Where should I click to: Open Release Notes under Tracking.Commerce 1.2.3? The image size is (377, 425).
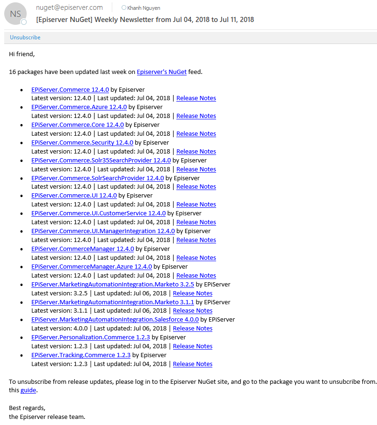tap(193, 364)
